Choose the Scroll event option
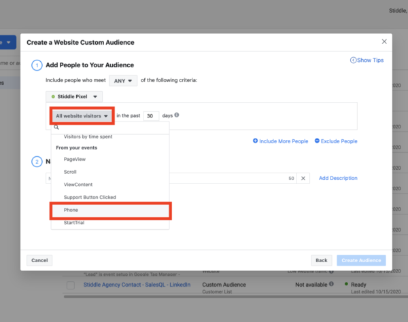 pos(71,171)
